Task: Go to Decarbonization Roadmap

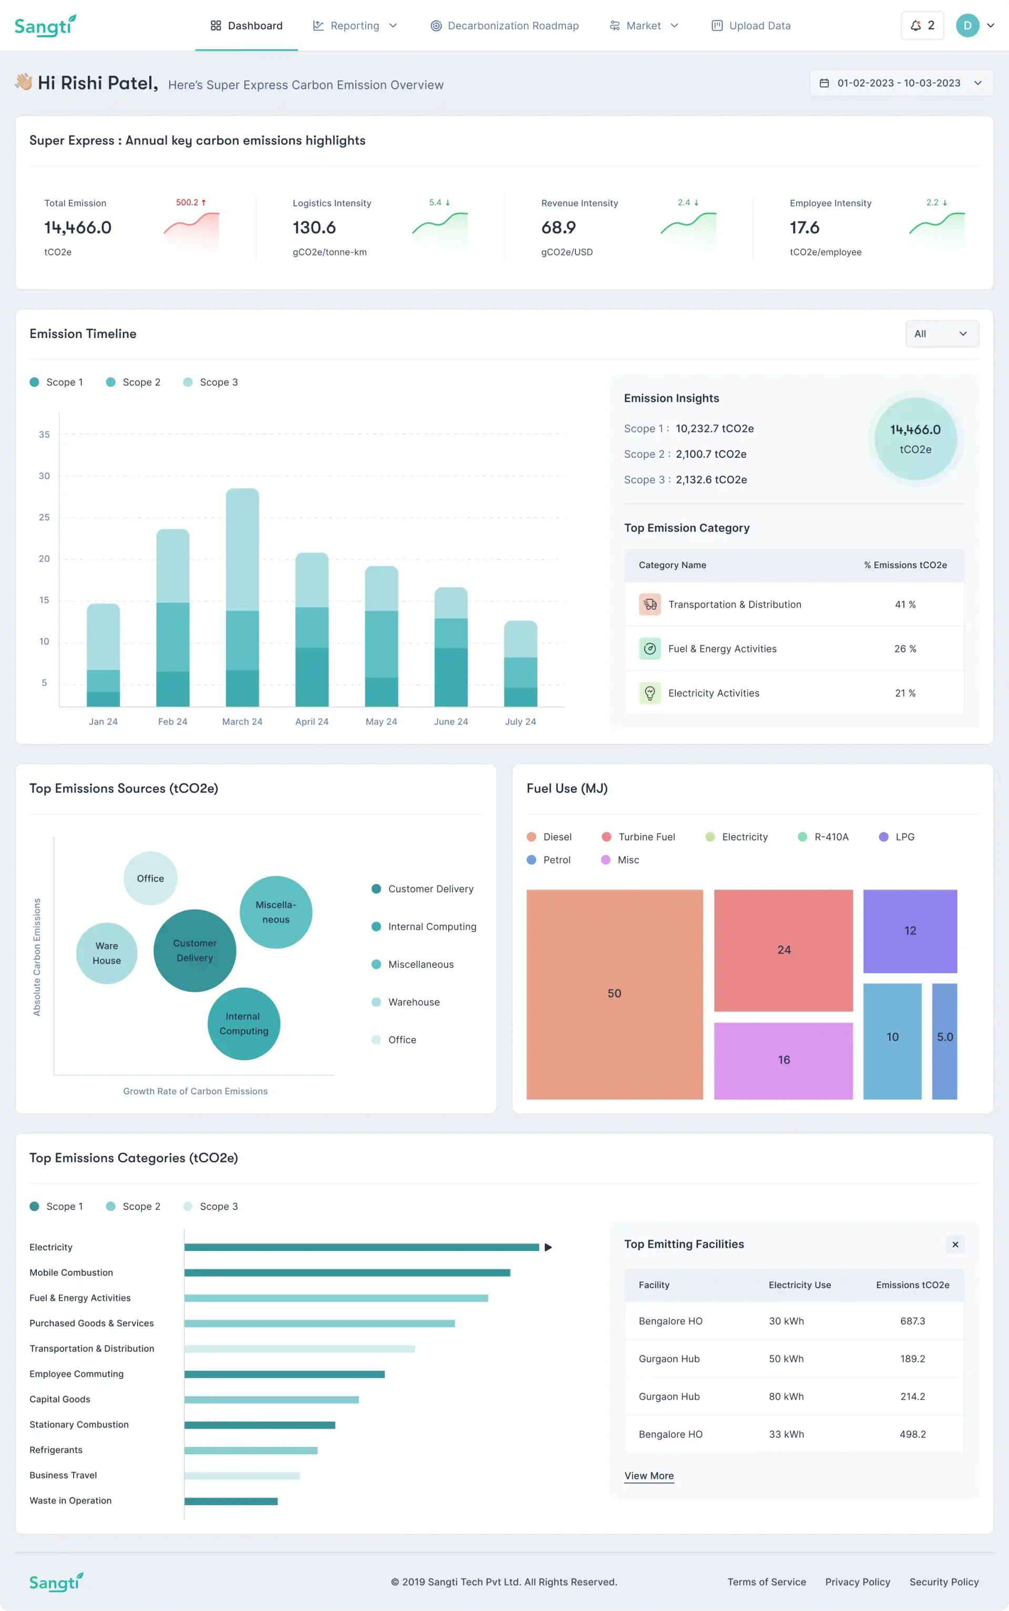Action: 504,25
